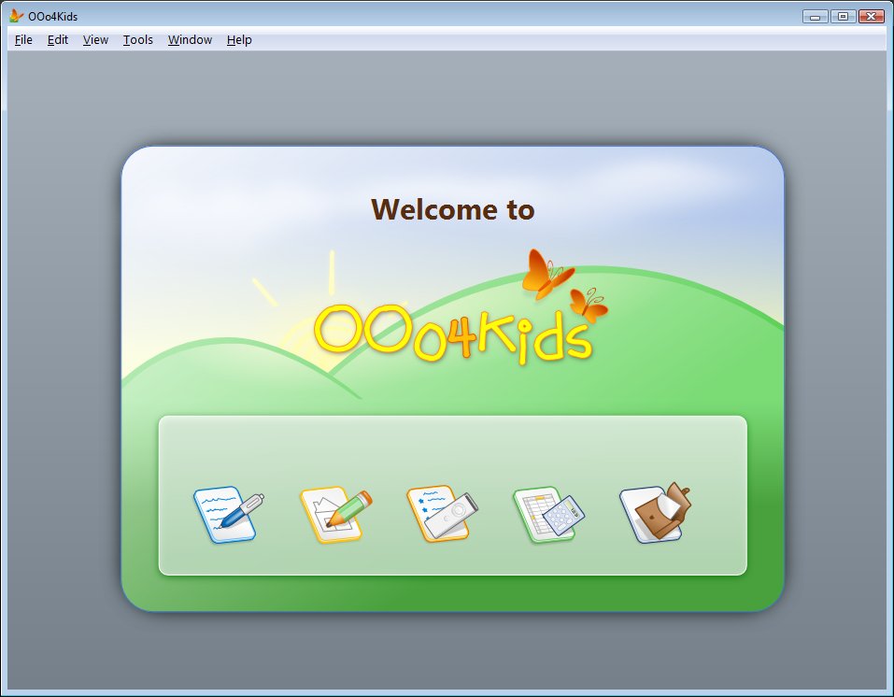This screenshot has width=894, height=697.
Task: Open a new Writer text document icon
Action: tap(229, 515)
